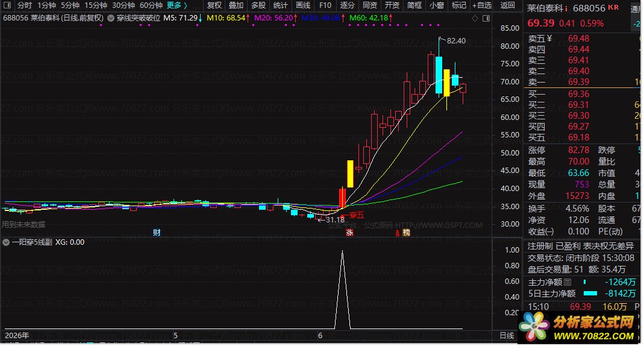The width and height of the screenshot is (644, 346).
Task: Click the red 涨 marker icon
Action: (x=349, y=233)
